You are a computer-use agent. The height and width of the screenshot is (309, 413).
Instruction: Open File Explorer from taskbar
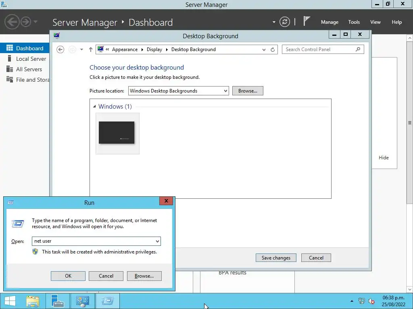point(33,301)
